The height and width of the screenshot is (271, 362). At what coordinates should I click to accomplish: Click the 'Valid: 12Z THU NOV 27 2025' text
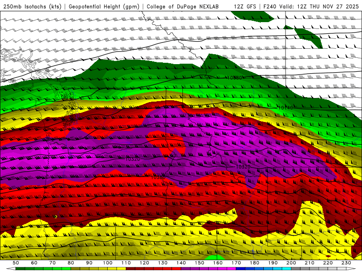click(x=319, y=6)
